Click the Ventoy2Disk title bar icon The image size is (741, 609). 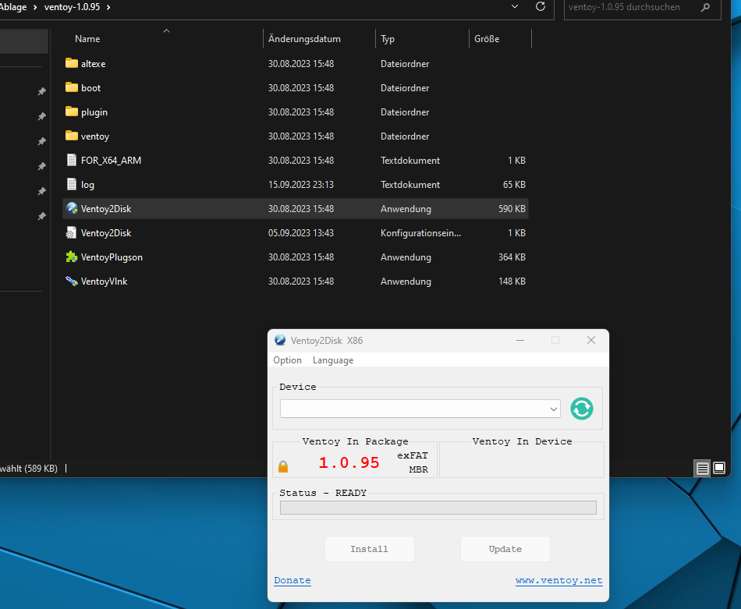(x=280, y=340)
